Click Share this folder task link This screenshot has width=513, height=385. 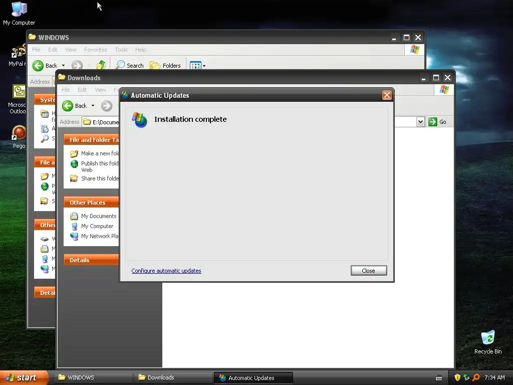click(x=100, y=178)
